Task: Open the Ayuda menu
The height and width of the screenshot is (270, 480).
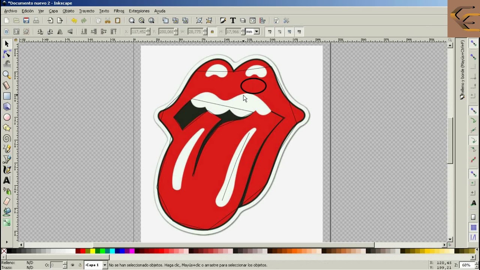Action: pyautogui.click(x=160, y=11)
